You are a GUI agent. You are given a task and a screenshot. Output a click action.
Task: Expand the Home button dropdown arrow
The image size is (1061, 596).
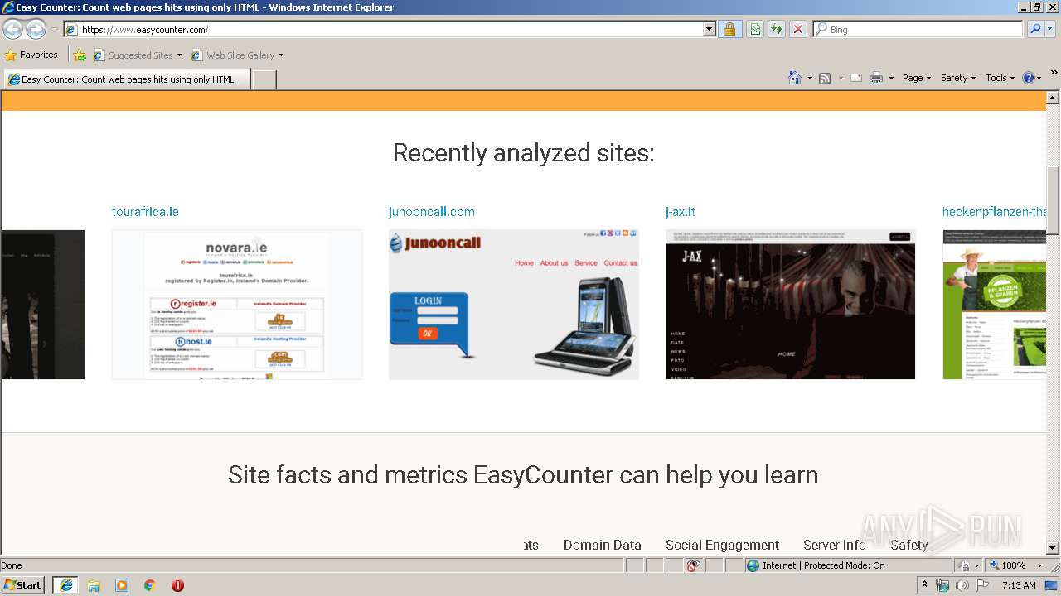810,78
